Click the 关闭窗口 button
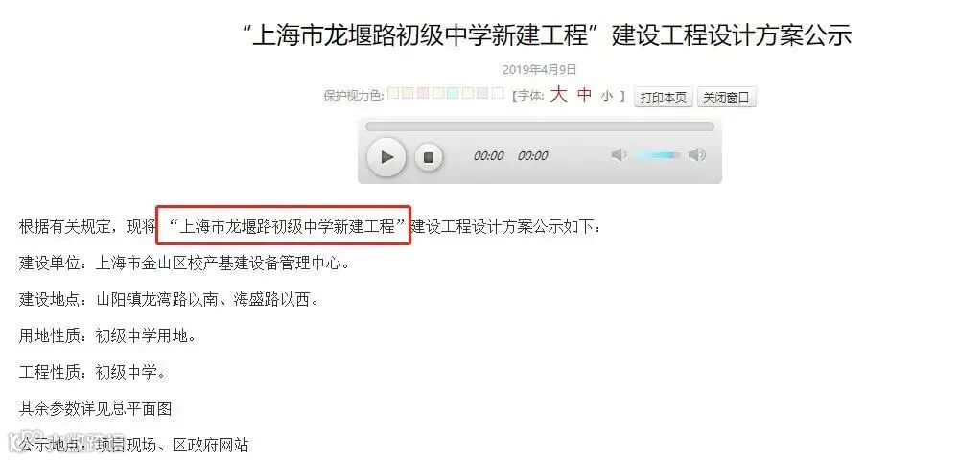Viewport: 959px width, 460px height. [x=727, y=97]
